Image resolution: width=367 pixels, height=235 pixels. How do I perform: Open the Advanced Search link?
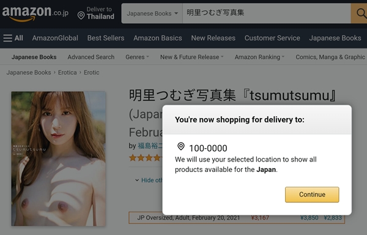click(x=91, y=57)
